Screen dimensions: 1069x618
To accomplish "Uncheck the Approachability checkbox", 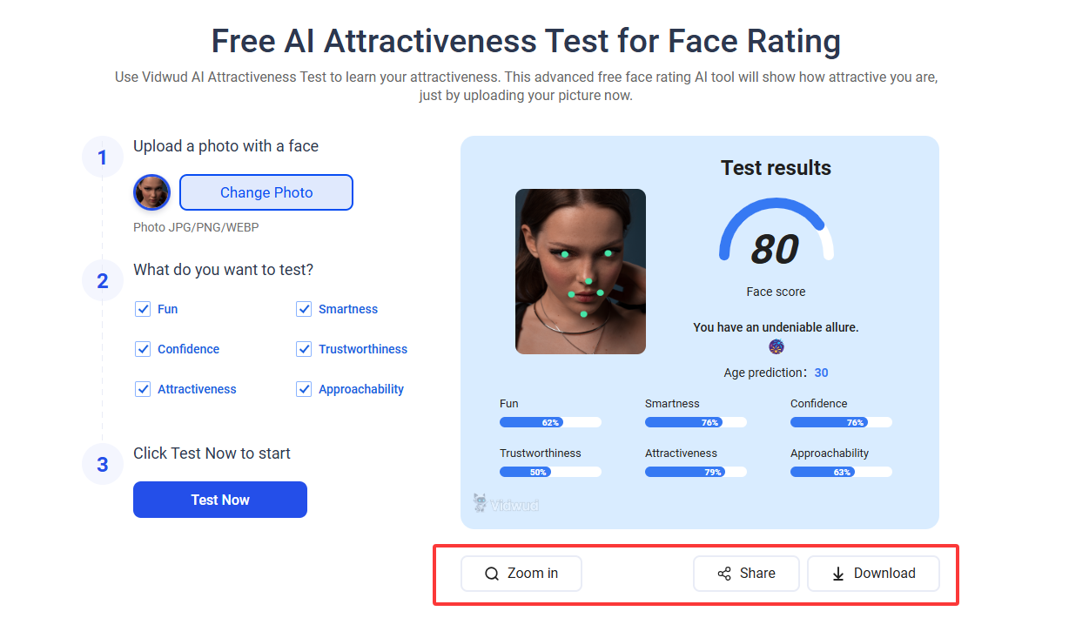I will (304, 389).
